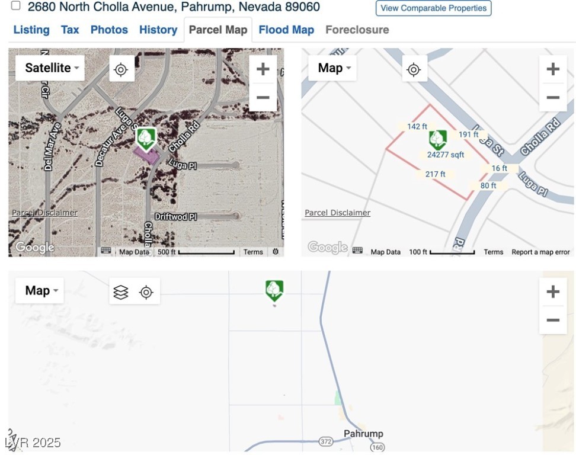Check the box beside 2680 North Cholla Avenue
Image resolution: width=576 pixels, height=455 pixels.
click(16, 6)
